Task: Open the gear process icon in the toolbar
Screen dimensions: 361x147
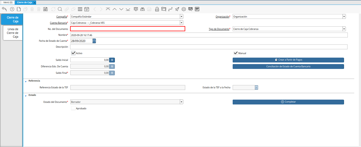Action: 184,9
